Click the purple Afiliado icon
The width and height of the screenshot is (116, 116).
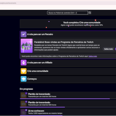23,63
